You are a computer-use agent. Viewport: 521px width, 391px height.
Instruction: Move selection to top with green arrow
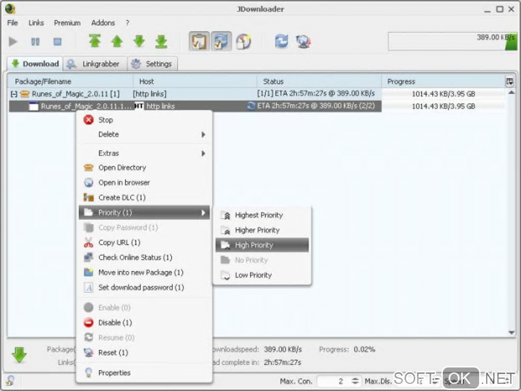tap(94, 41)
